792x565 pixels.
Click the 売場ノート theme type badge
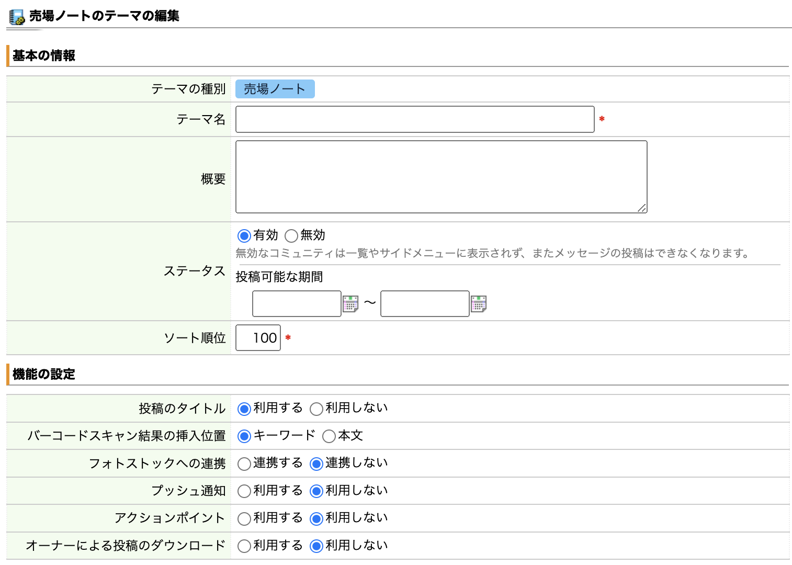(275, 89)
